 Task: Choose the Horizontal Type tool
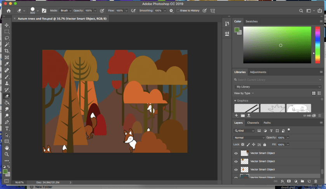(x=7, y=128)
